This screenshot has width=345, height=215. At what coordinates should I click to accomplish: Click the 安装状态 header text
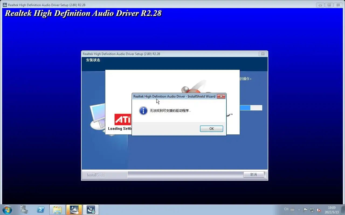pyautogui.click(x=93, y=60)
